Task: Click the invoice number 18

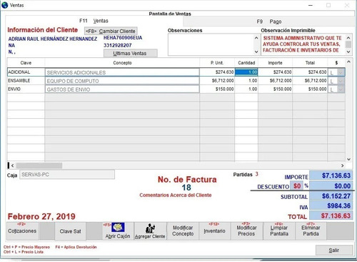Action: 186,188
